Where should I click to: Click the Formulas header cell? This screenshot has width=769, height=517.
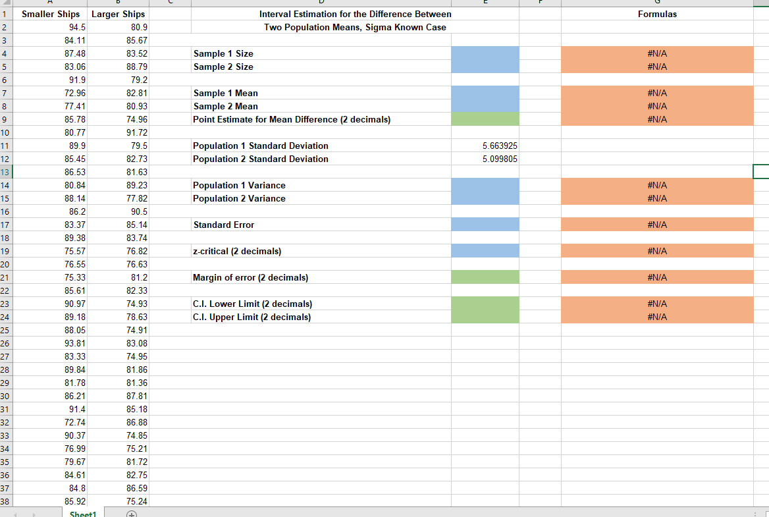[x=657, y=14]
